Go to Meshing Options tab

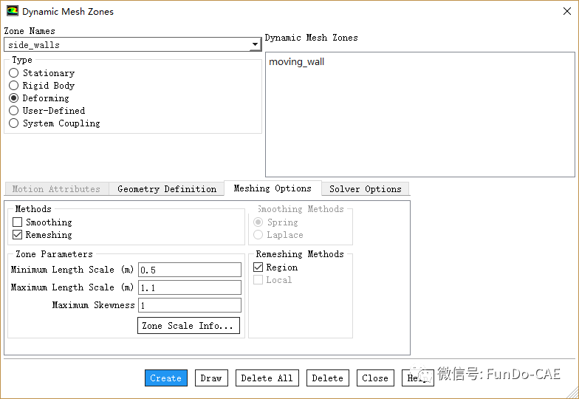[x=273, y=188]
